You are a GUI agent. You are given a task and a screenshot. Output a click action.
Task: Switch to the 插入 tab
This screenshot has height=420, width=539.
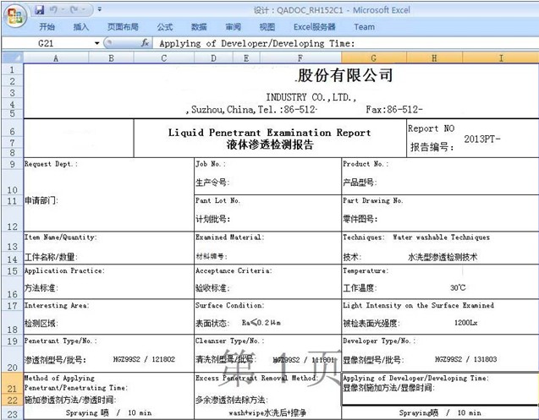point(81,27)
